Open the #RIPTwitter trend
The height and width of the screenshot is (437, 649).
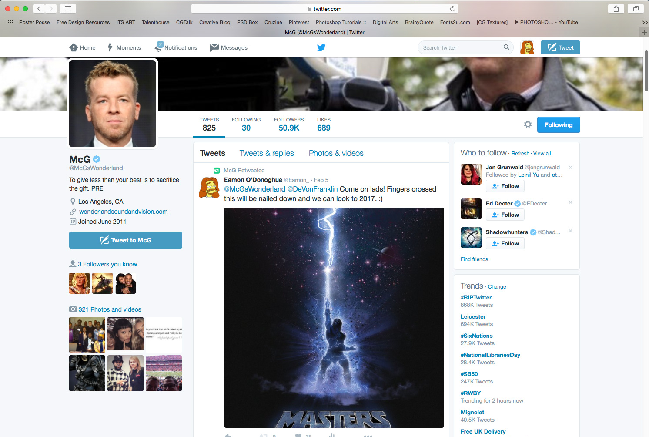(x=476, y=298)
